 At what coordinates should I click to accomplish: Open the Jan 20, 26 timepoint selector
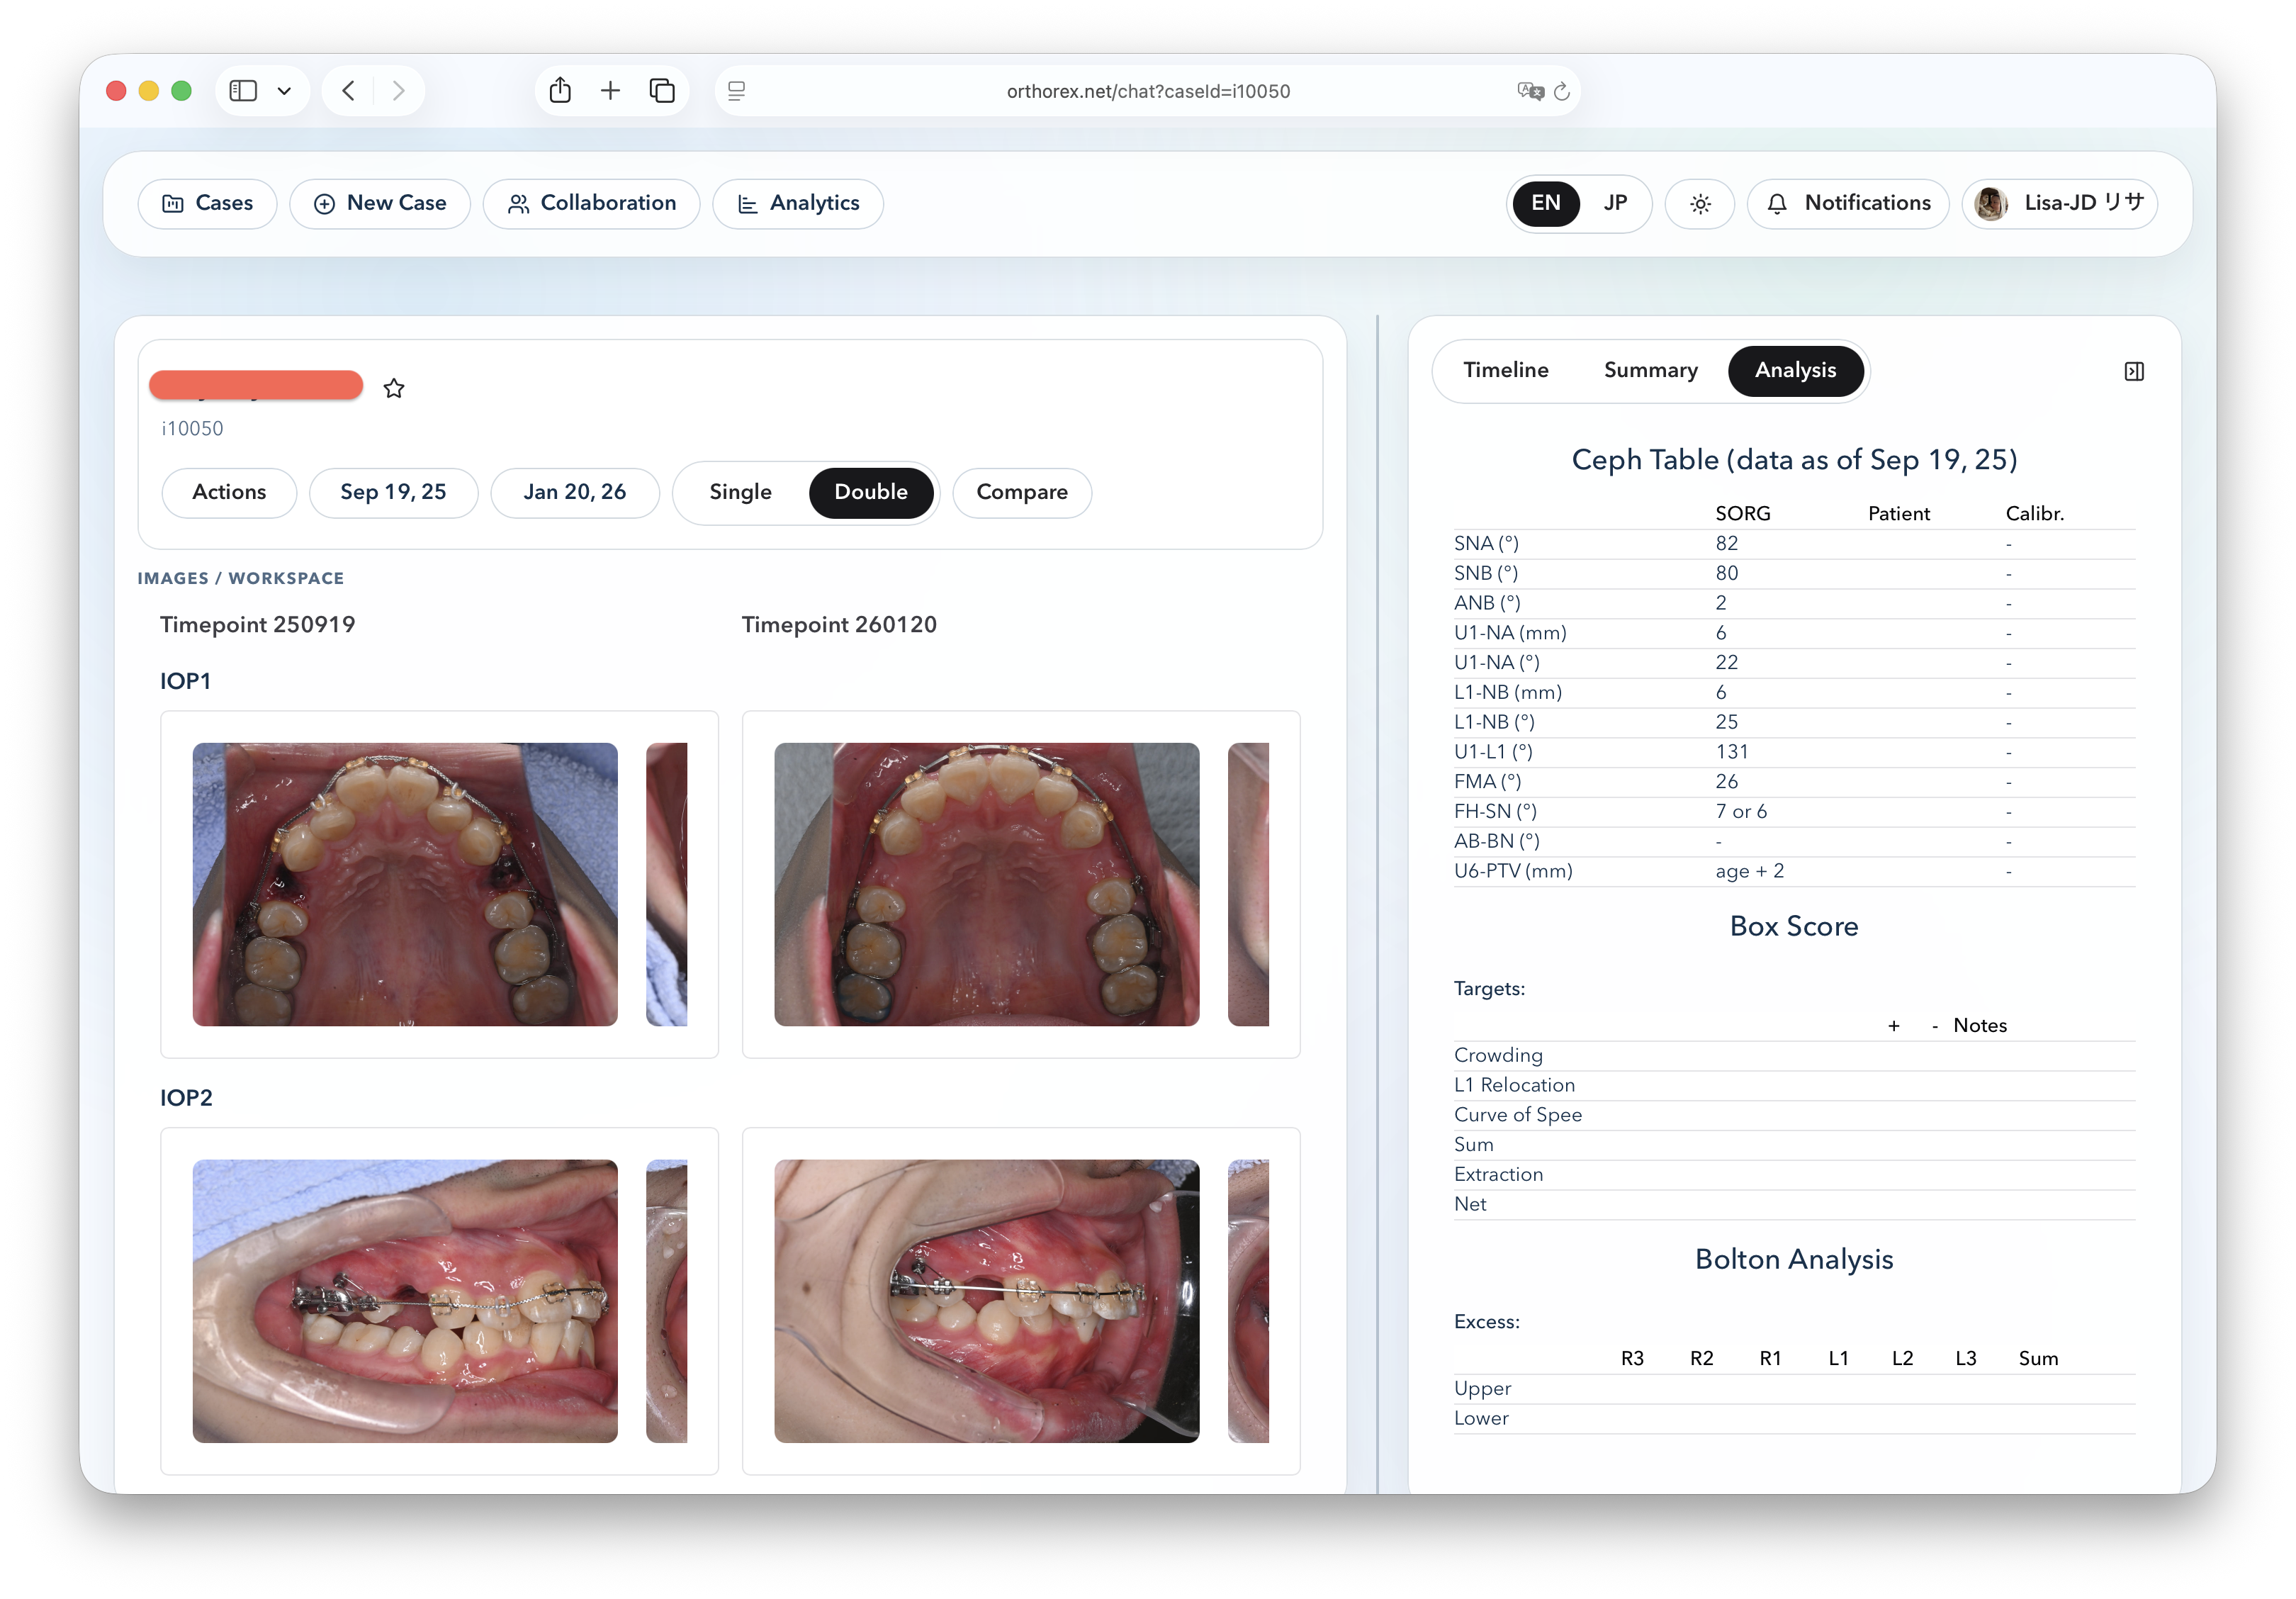(575, 492)
